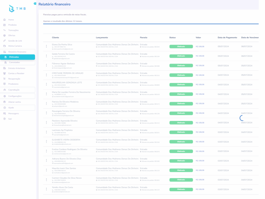Screen dimensions: 265x199
Task: Expand the Configurações section
Action: click(18, 96)
